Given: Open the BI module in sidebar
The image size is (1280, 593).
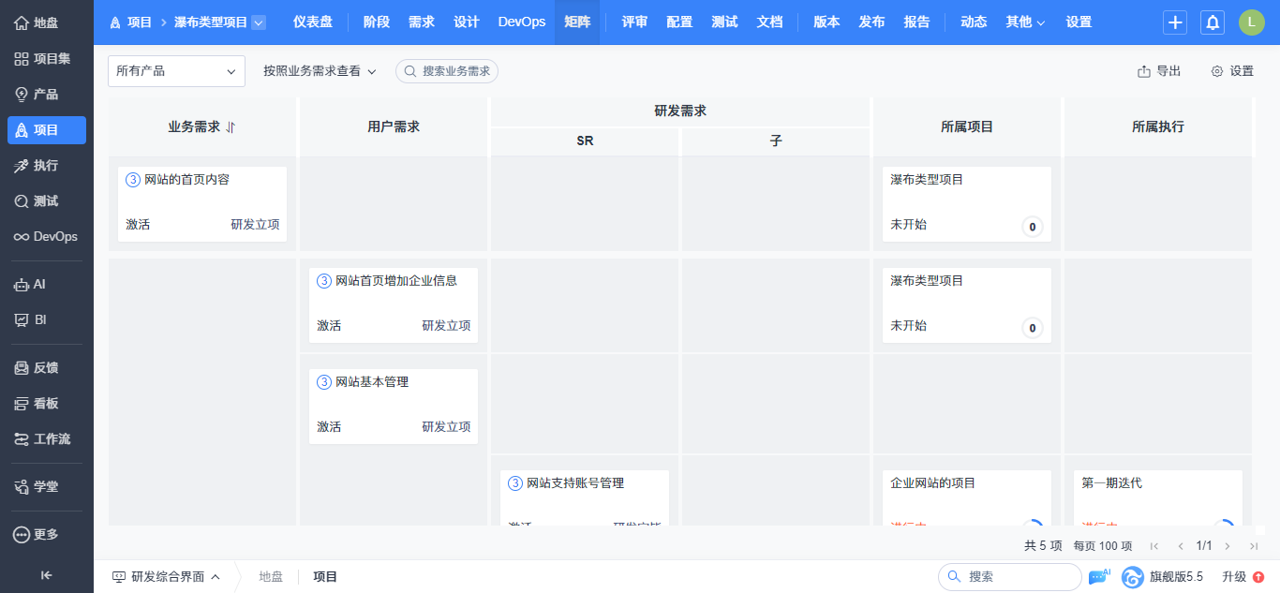Looking at the screenshot, I should pyautogui.click(x=47, y=319).
